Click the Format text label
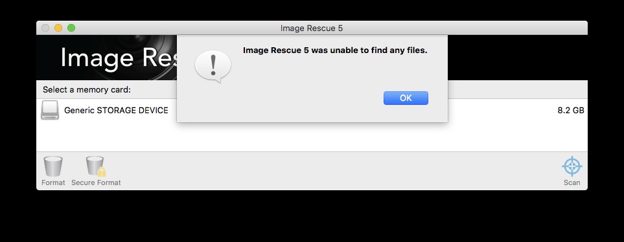The image size is (624, 242). click(x=53, y=182)
